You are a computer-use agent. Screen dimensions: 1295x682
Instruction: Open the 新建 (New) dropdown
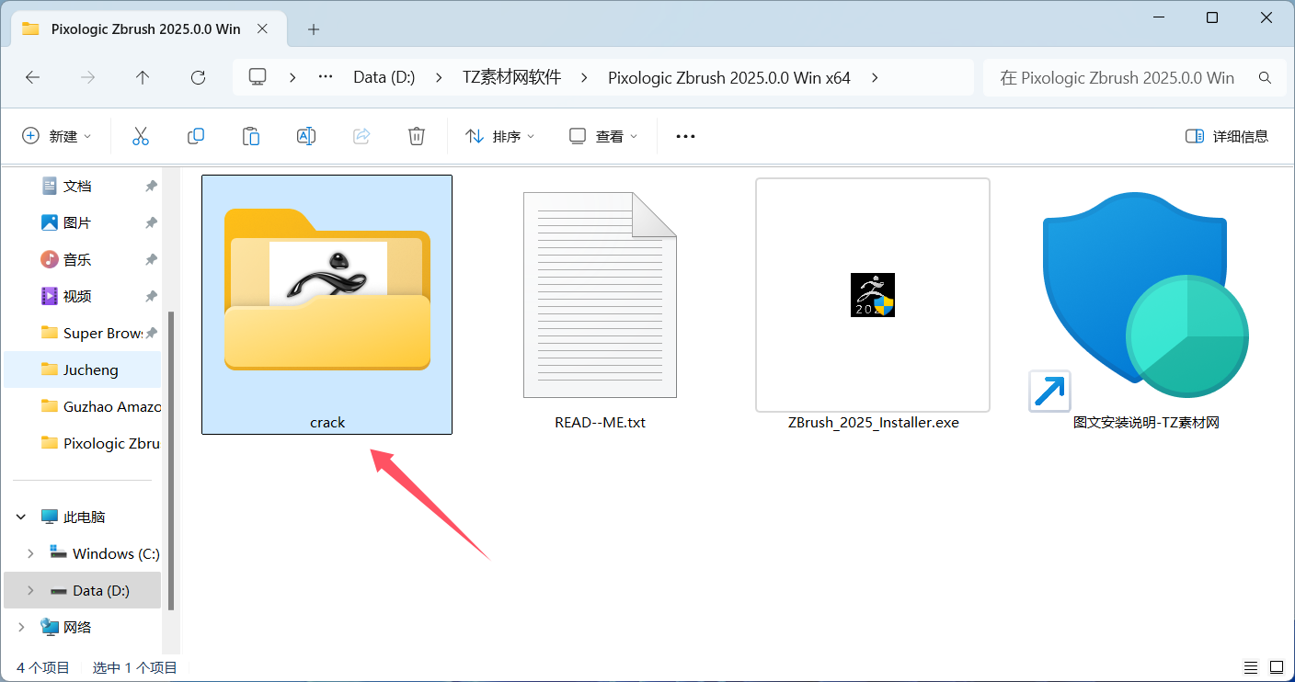pos(57,136)
